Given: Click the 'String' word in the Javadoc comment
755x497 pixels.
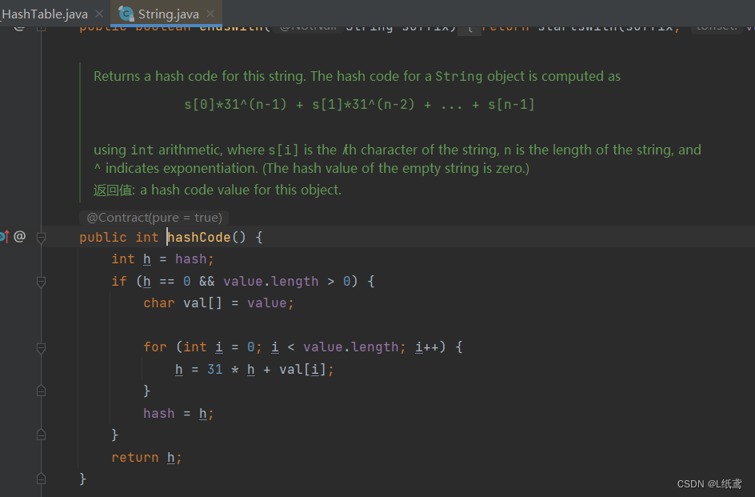Looking at the screenshot, I should tap(458, 77).
